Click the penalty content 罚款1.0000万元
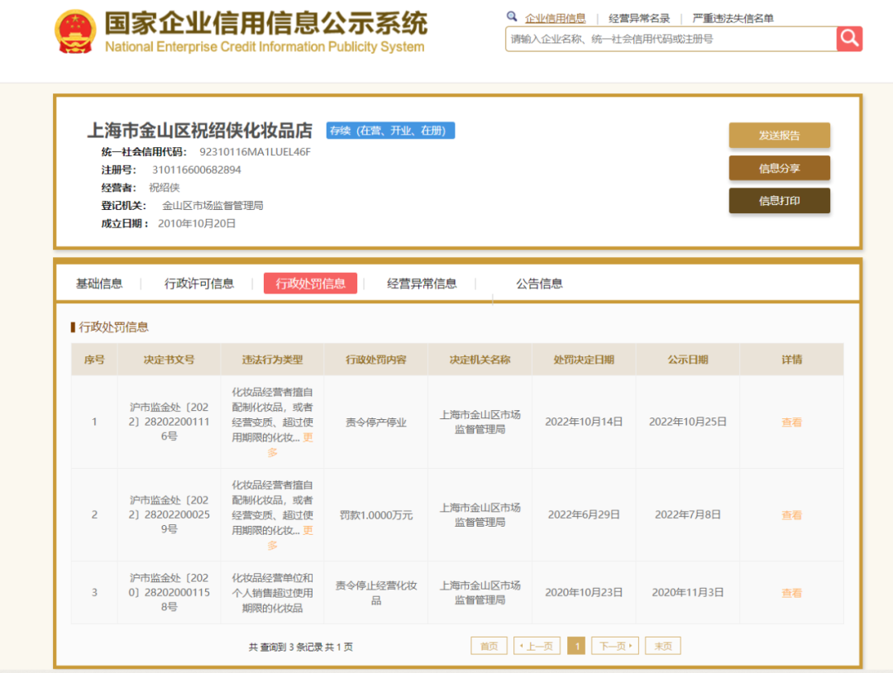The width and height of the screenshot is (893, 673). tap(376, 515)
